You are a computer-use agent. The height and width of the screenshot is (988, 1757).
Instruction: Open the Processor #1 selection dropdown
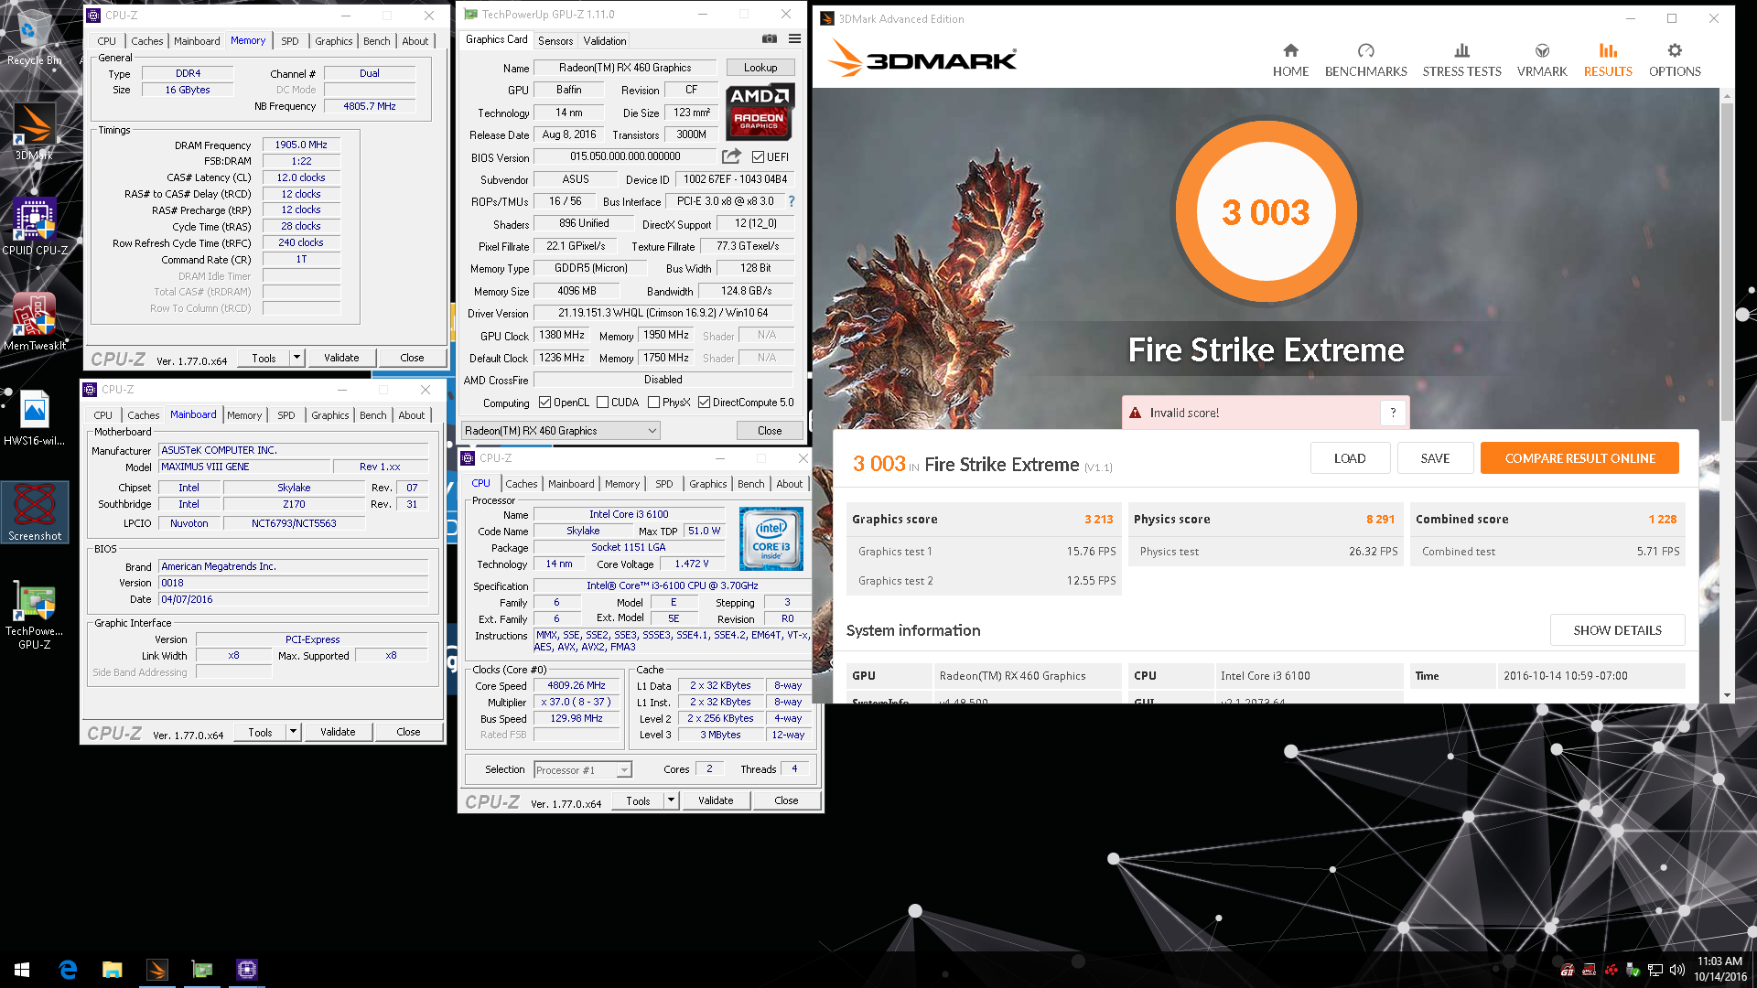coord(583,770)
